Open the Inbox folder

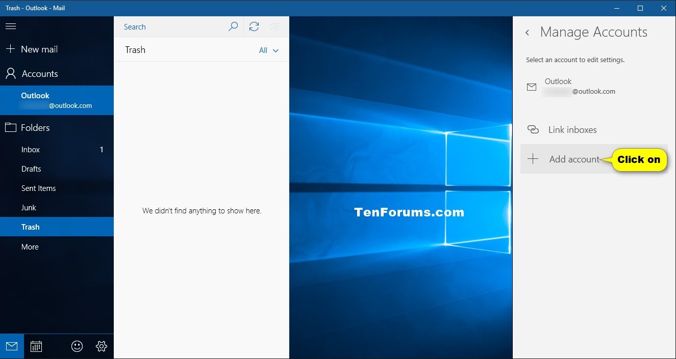[57, 150]
